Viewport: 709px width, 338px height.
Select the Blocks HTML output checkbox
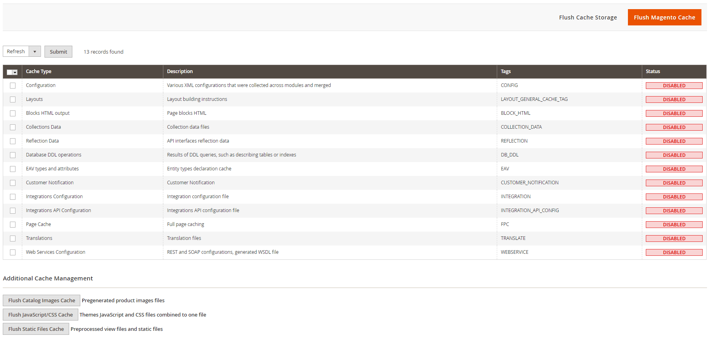[13, 113]
